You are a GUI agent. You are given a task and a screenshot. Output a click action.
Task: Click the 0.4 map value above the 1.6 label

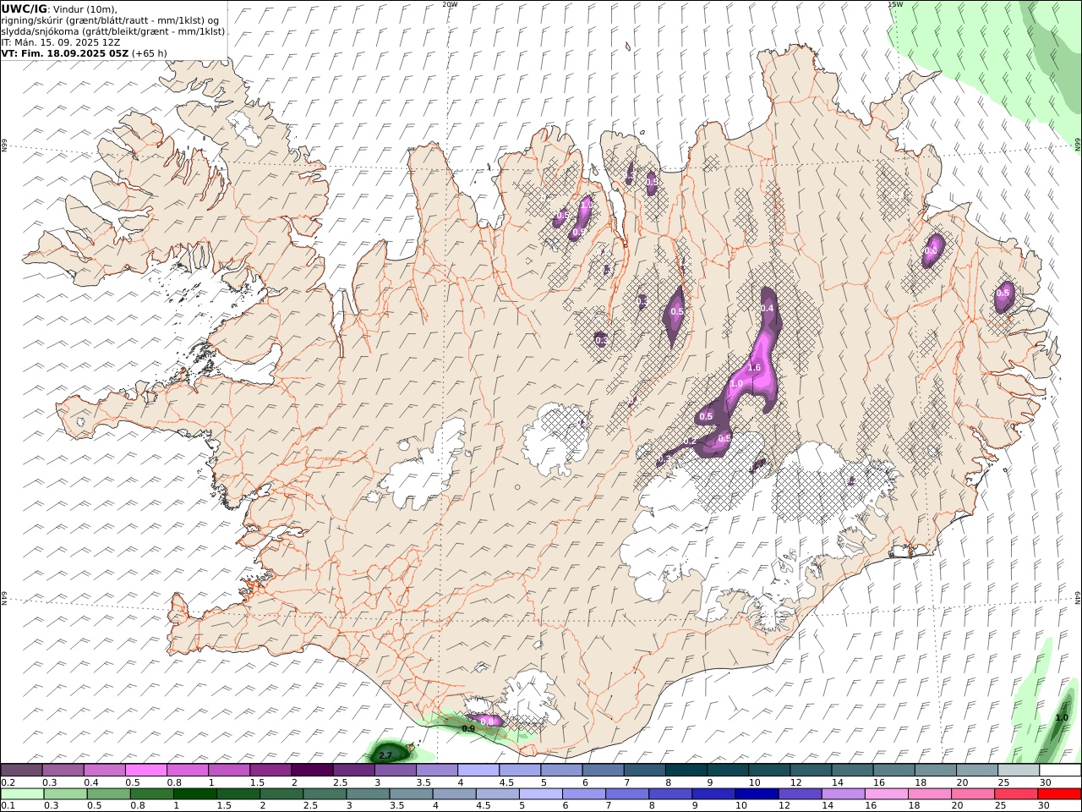tap(767, 308)
